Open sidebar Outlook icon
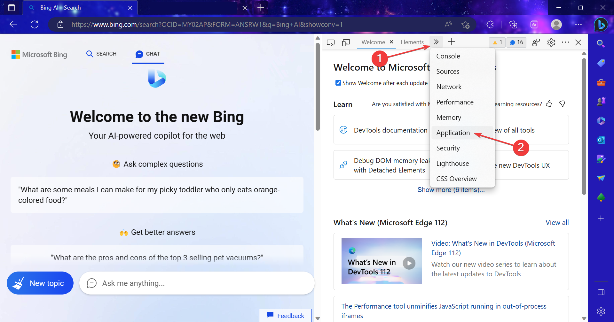 [x=601, y=140]
